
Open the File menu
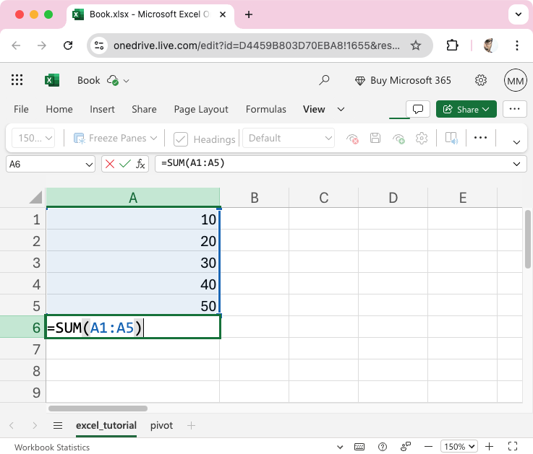click(21, 109)
